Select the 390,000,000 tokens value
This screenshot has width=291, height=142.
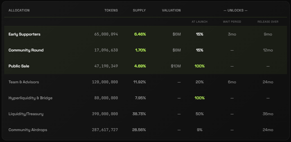[105, 114]
